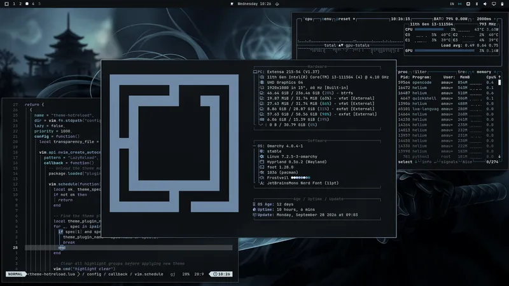Click the btop Cpu% column header
The image size is (509, 286).
pyautogui.click(x=491, y=77)
